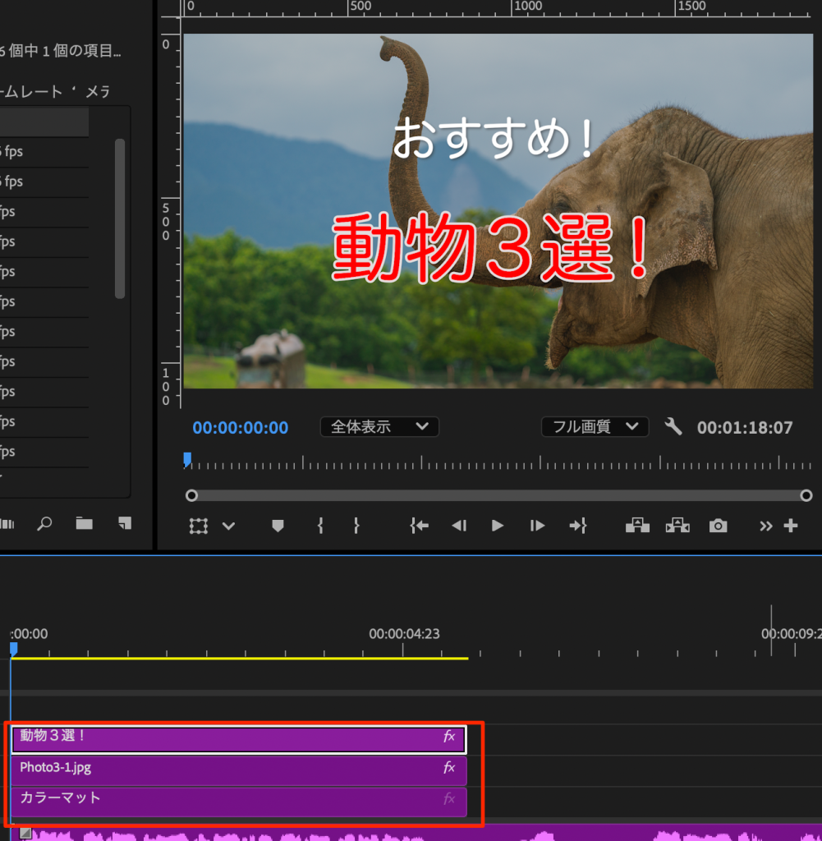Open the 全体表示 zoom level dropdown

[379, 427]
